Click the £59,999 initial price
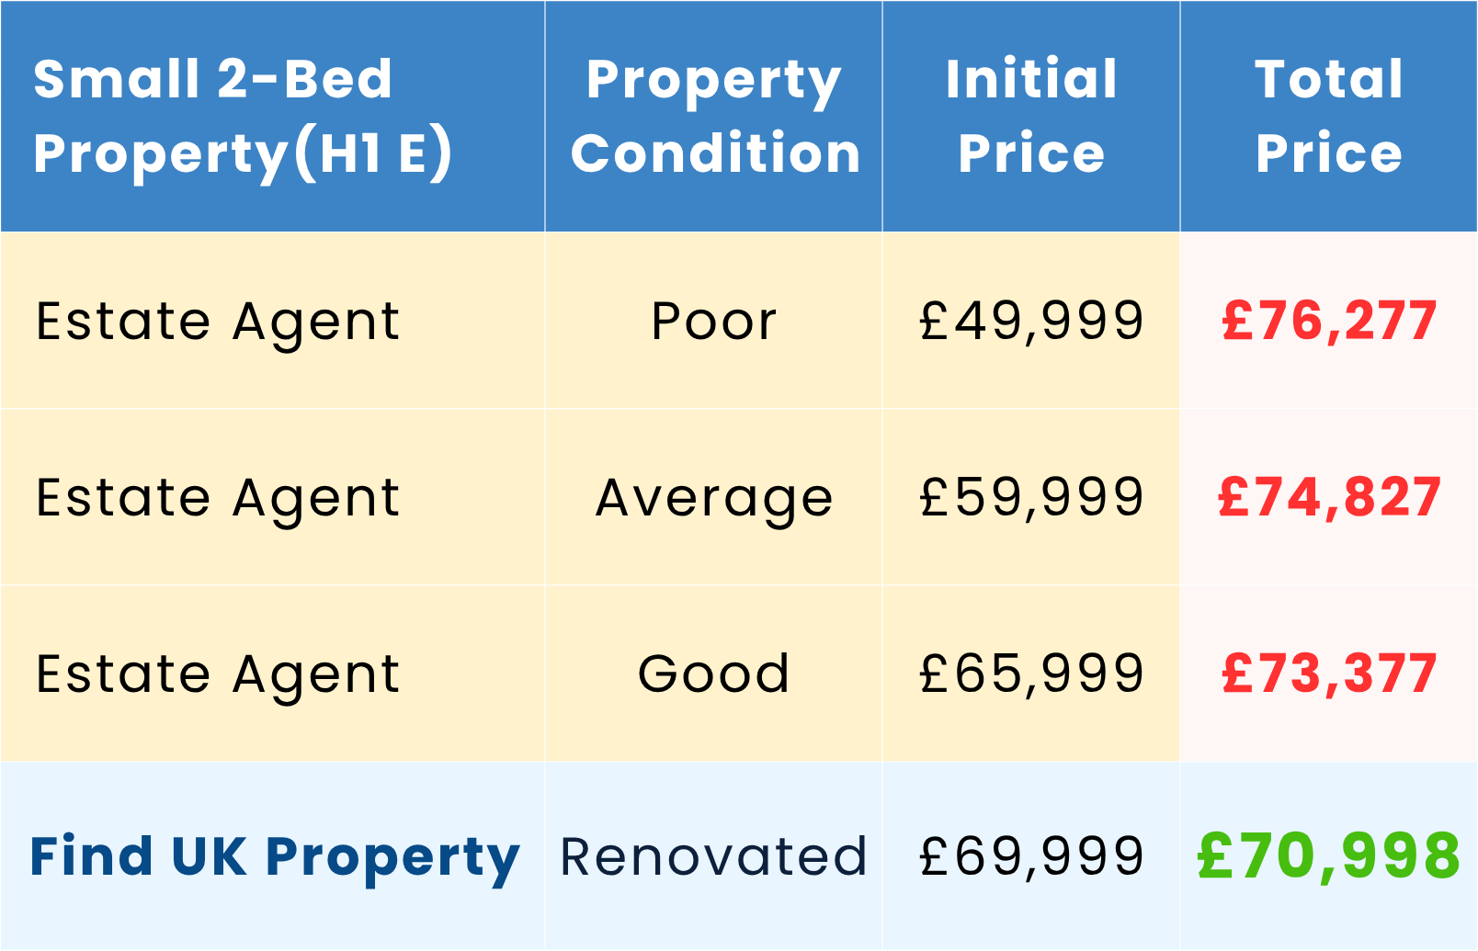The image size is (1478, 951). 1031,497
